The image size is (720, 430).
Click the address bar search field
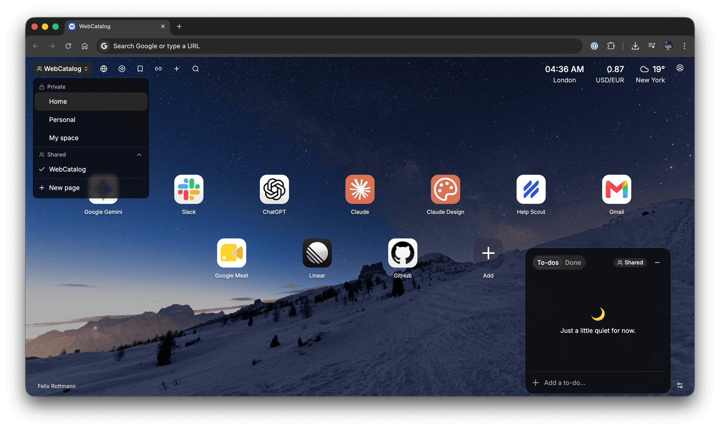pos(339,46)
